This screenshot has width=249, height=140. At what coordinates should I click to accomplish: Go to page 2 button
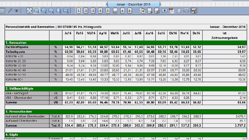(86, 11)
